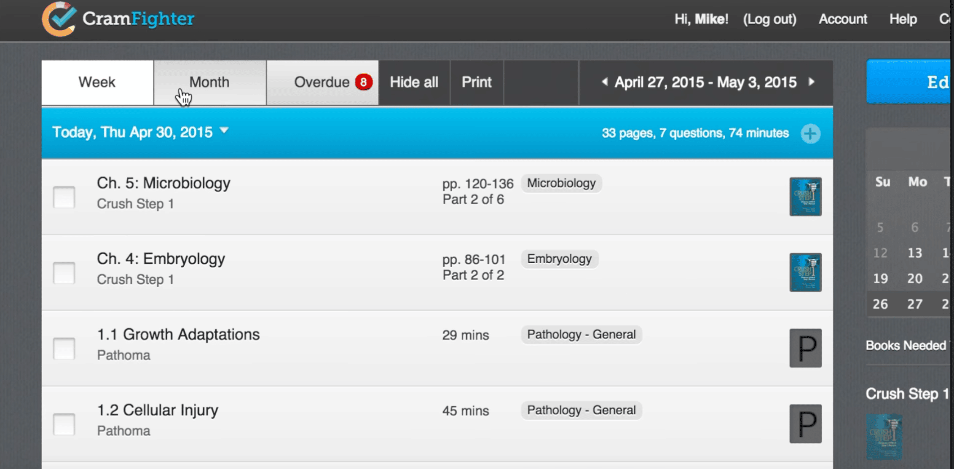Click Today, Thu Apr 30, 2015 heading
Screen dimensions: 954x469
click(132, 133)
